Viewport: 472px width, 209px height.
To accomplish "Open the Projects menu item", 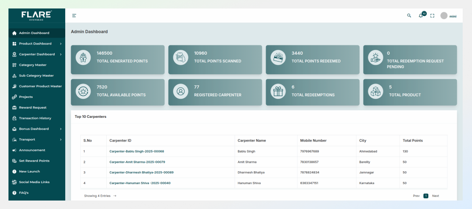I will click(x=37, y=97).
